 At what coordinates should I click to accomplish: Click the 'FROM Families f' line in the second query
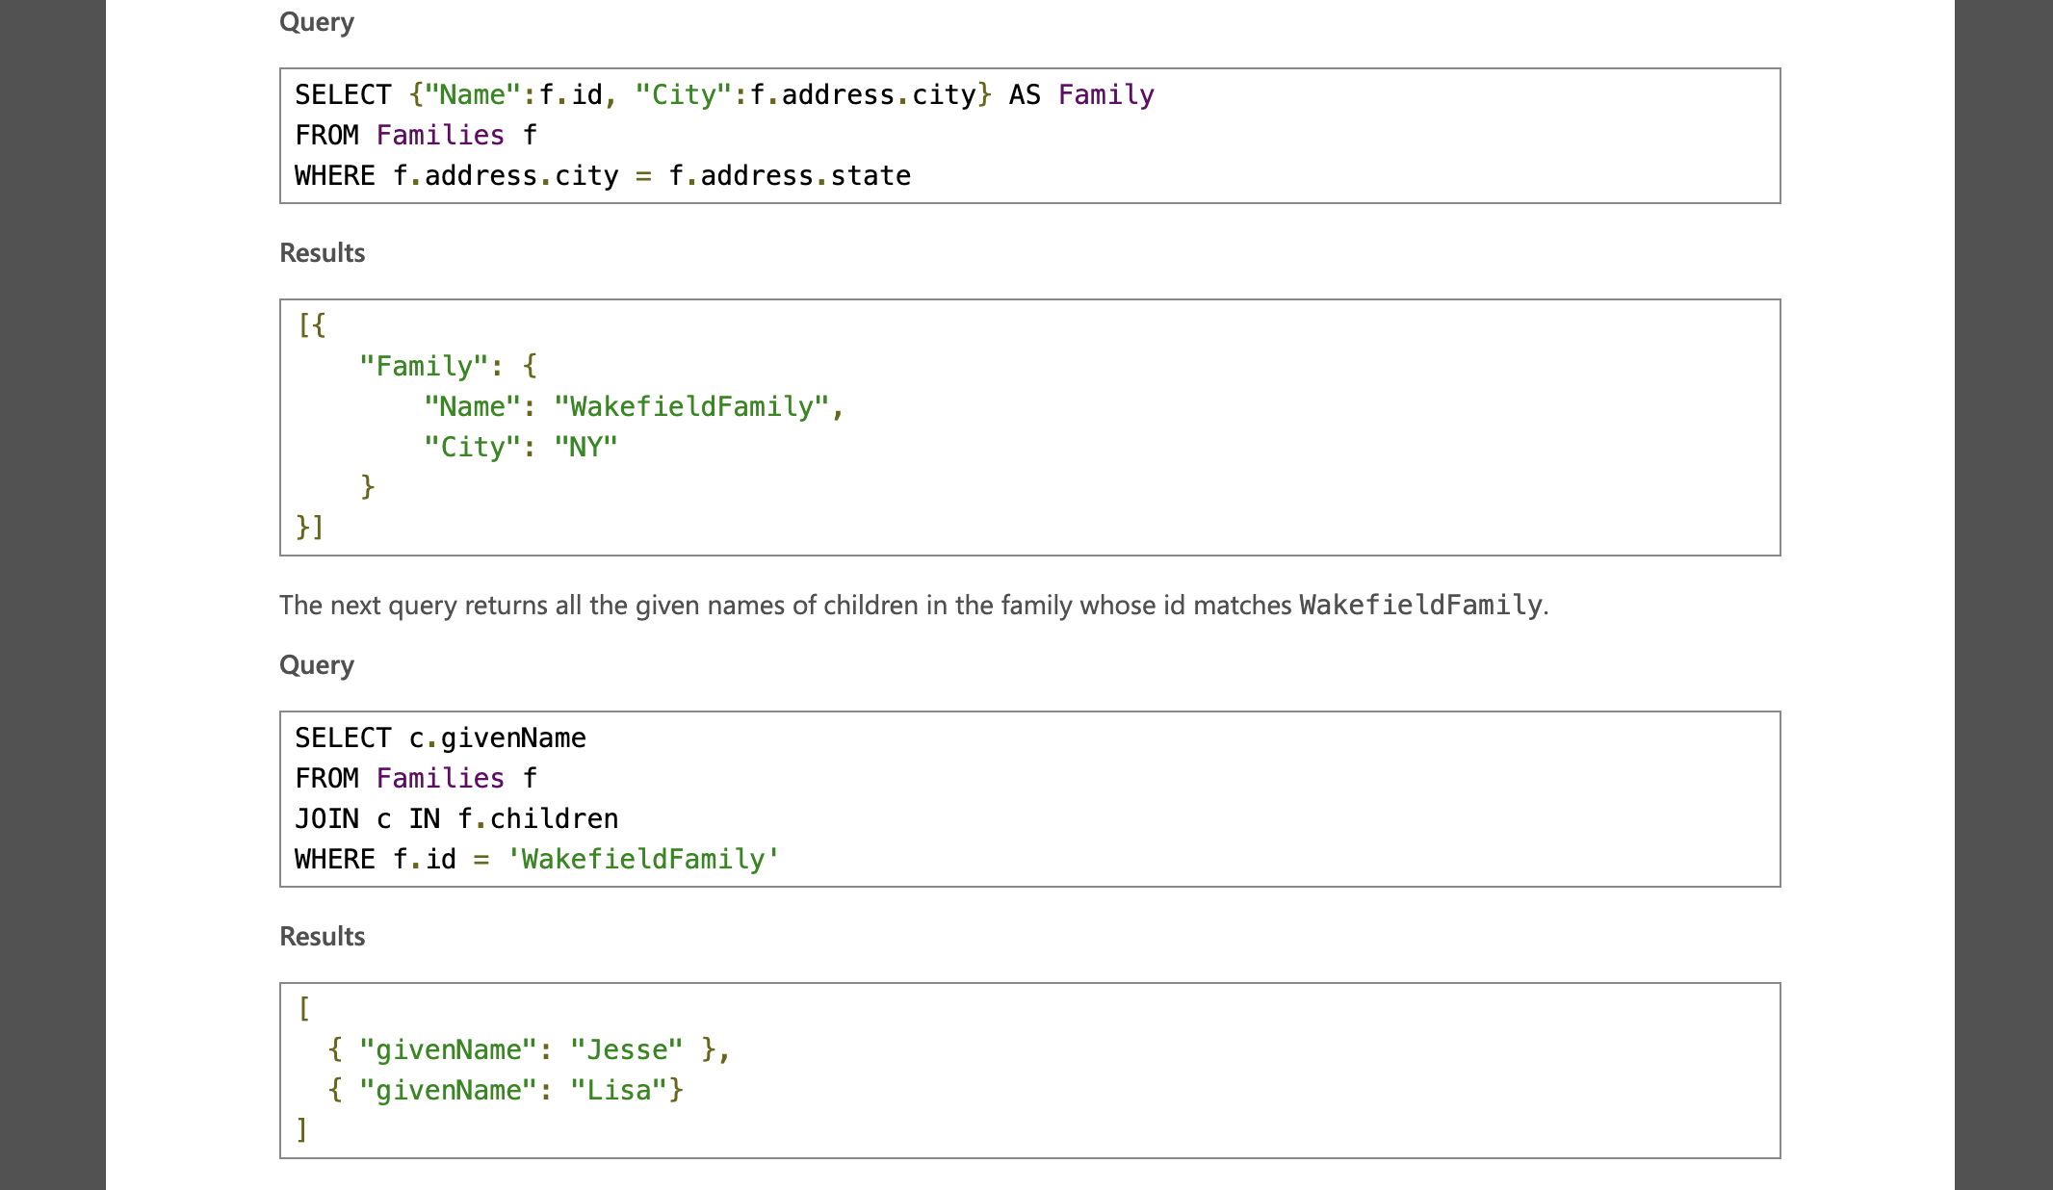coord(416,778)
